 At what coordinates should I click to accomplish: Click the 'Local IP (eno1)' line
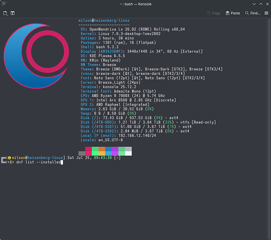pos(118,136)
